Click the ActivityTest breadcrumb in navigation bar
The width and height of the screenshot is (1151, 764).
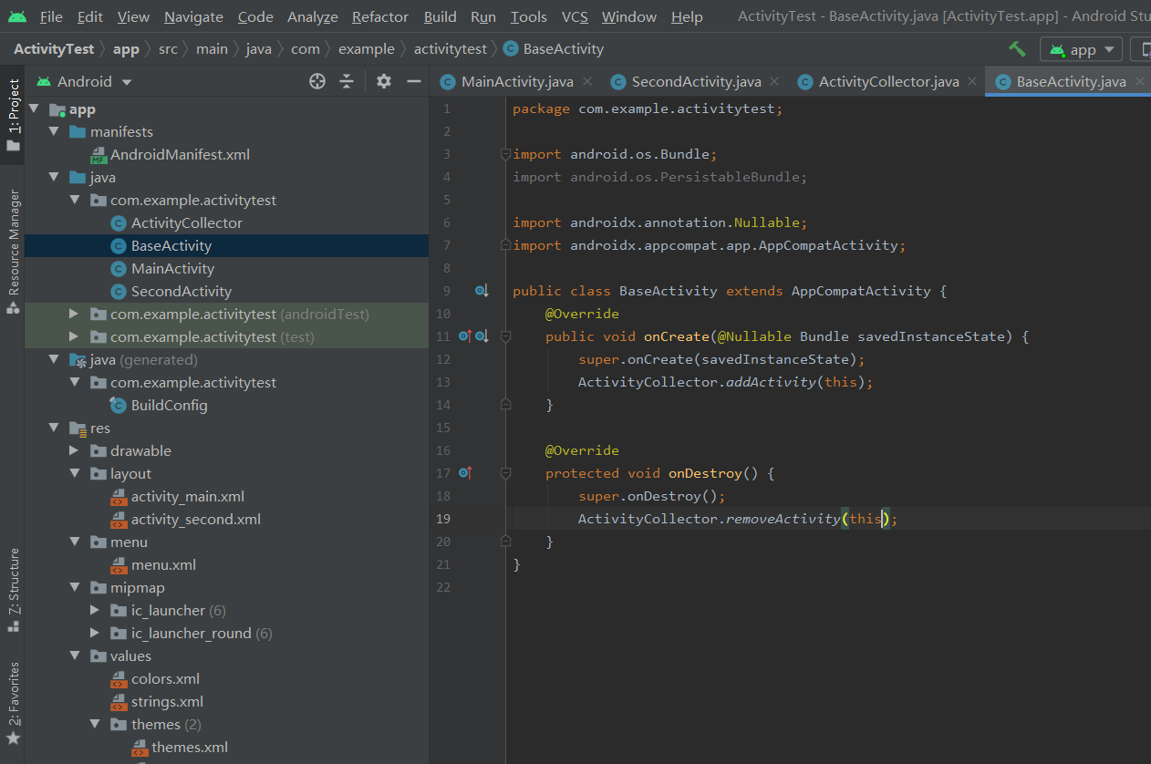click(x=54, y=49)
